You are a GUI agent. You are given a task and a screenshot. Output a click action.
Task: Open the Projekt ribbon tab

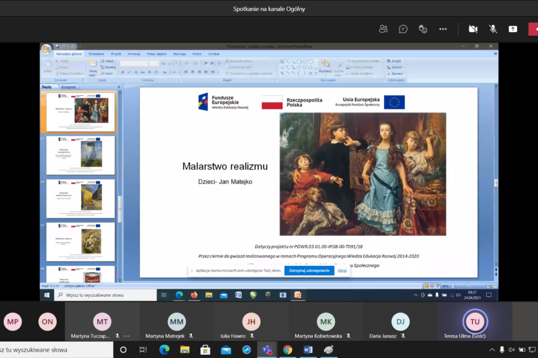(116, 54)
